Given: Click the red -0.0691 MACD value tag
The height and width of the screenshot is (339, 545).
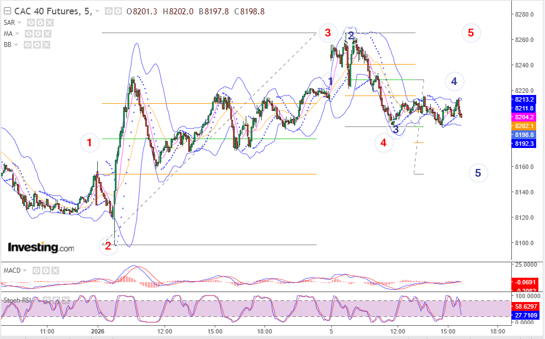Looking at the screenshot, I should (x=525, y=282).
